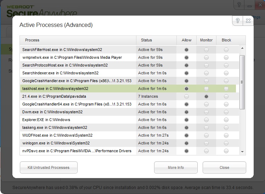Click 'Active for 1m 0s' status cell

pos(156,73)
